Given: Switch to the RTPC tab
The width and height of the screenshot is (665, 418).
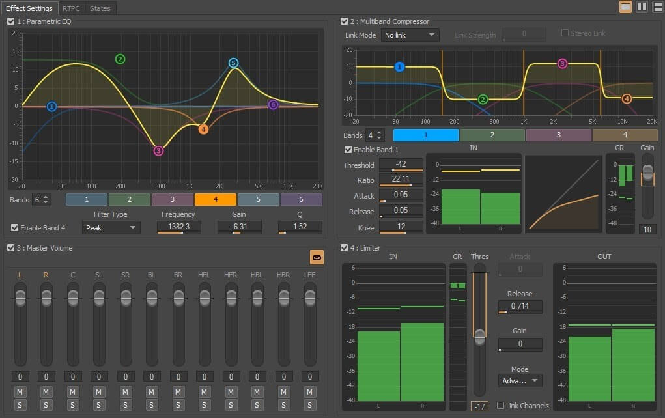Looking at the screenshot, I should coord(70,8).
